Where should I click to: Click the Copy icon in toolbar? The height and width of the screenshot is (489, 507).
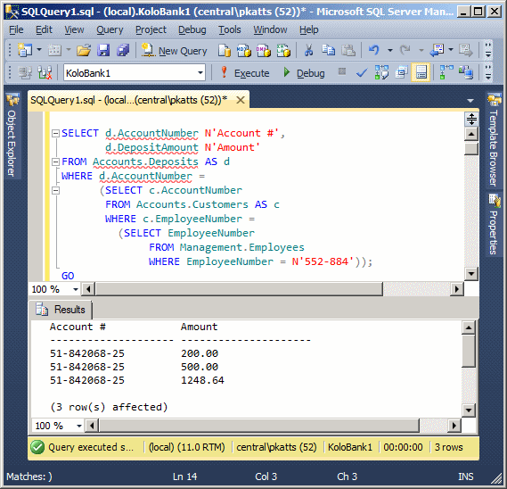tap(329, 51)
